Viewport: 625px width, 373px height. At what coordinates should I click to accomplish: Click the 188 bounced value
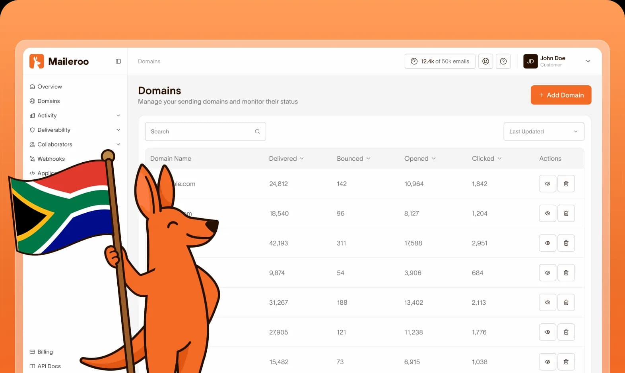[342, 302]
